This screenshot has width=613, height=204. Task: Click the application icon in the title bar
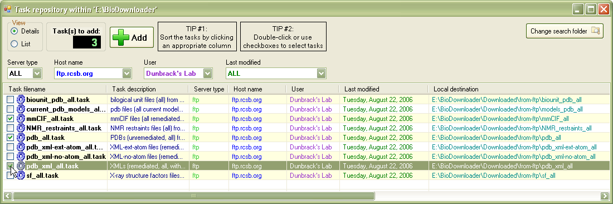[7, 9]
